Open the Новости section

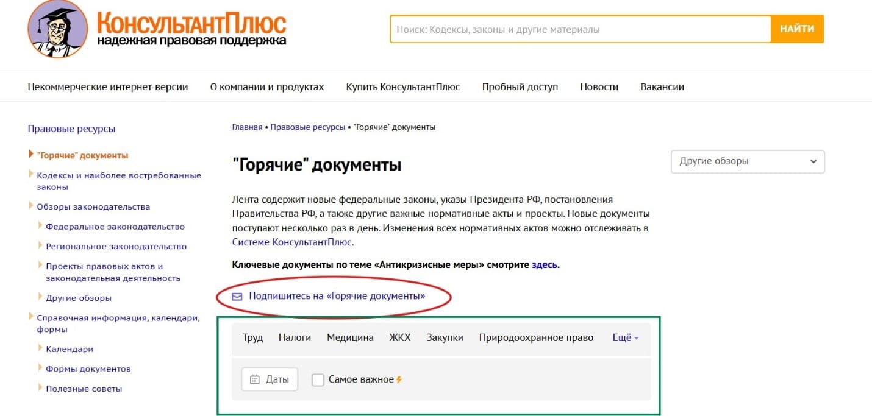(599, 86)
